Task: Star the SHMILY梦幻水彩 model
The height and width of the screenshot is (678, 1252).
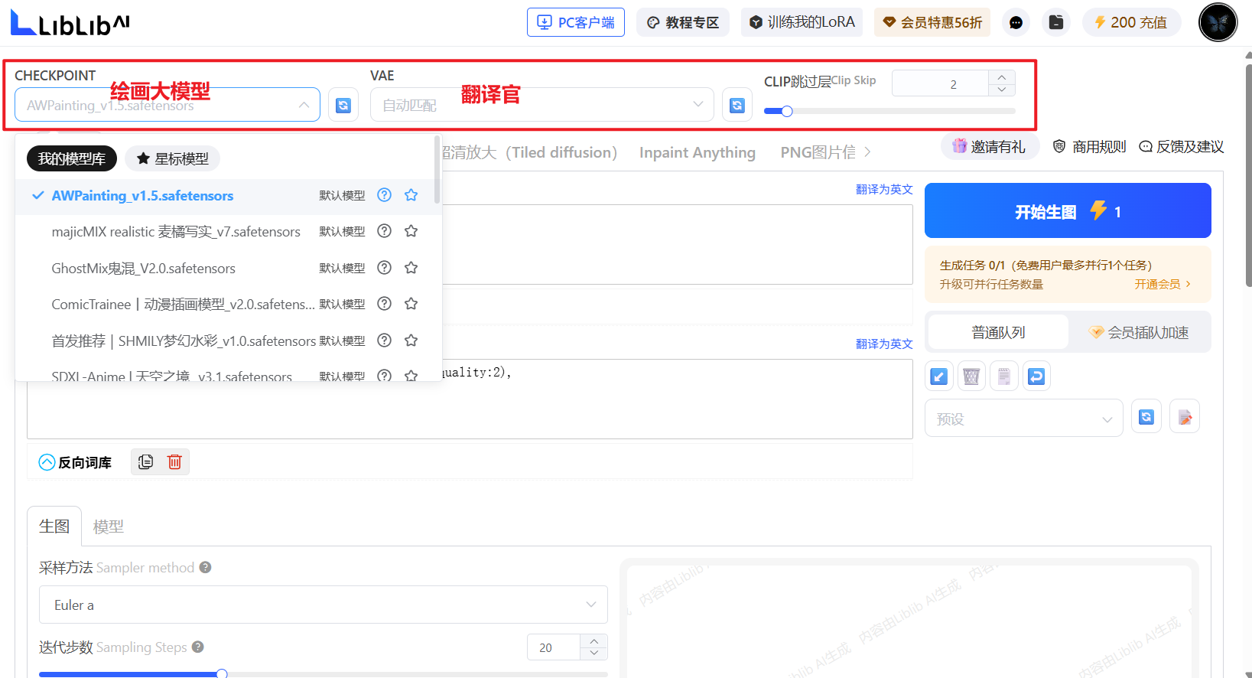Action: click(411, 341)
